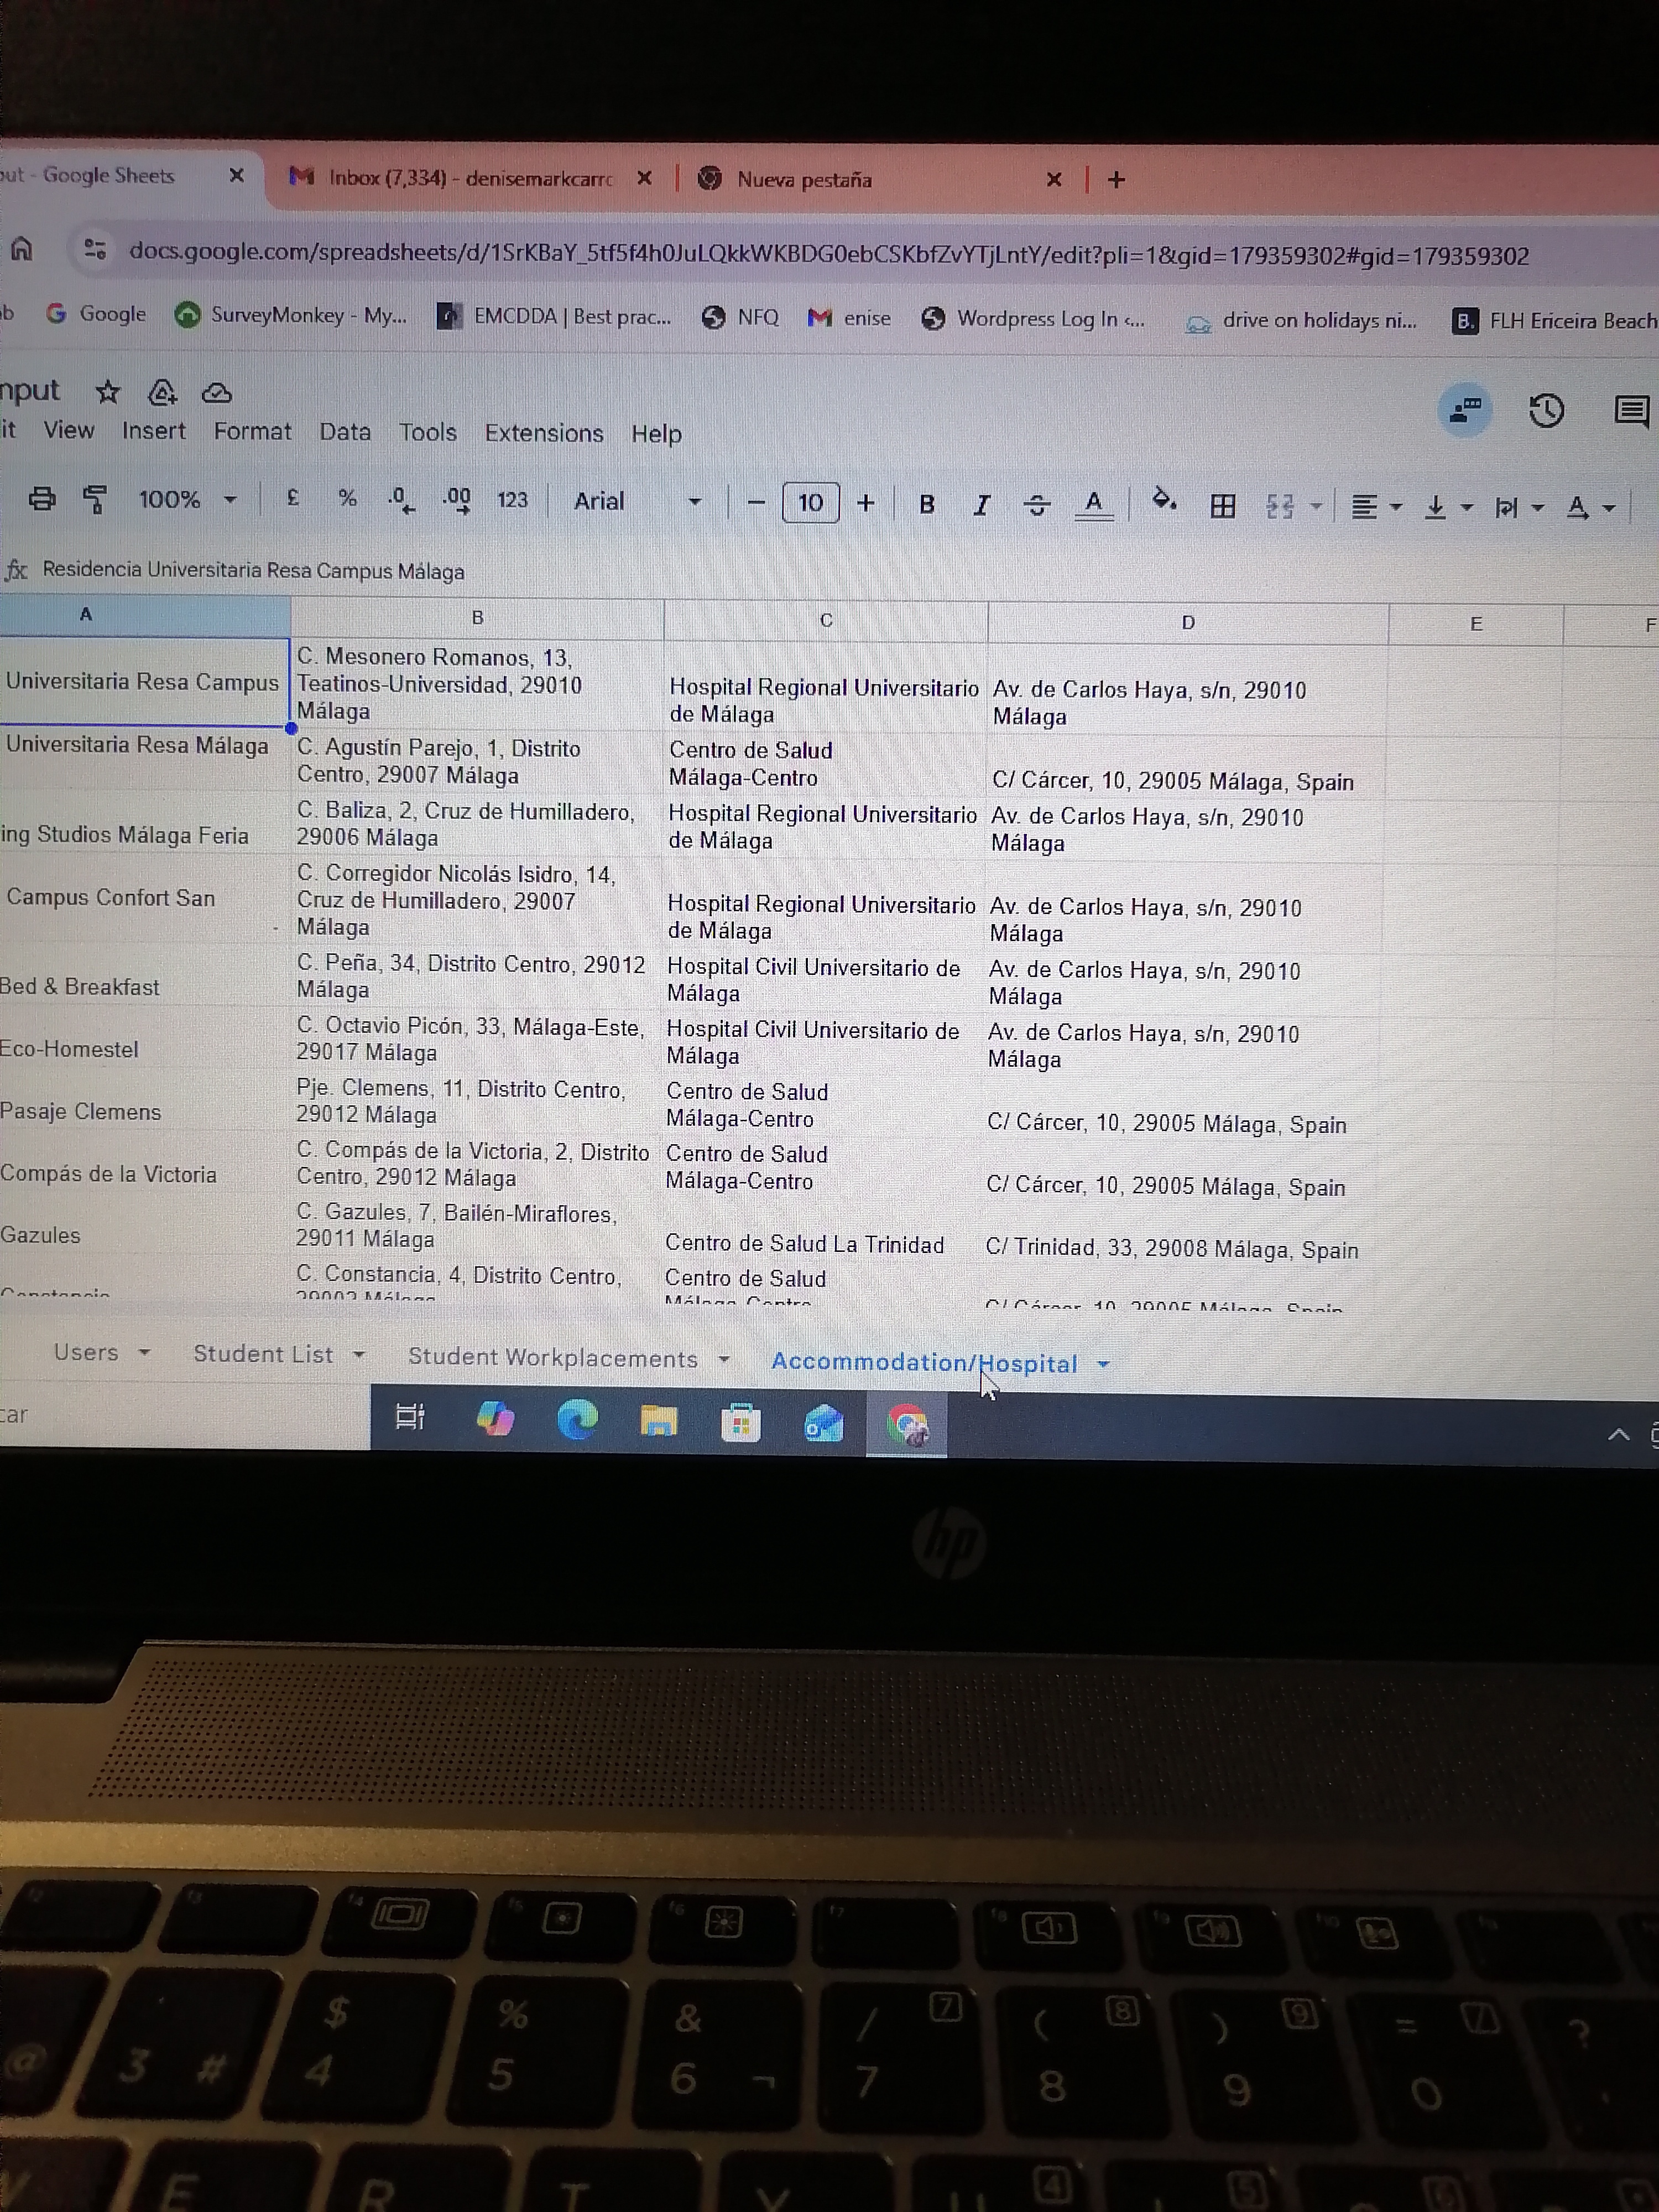Open the fill color bucket
This screenshot has width=1659, height=2212.
point(1163,499)
